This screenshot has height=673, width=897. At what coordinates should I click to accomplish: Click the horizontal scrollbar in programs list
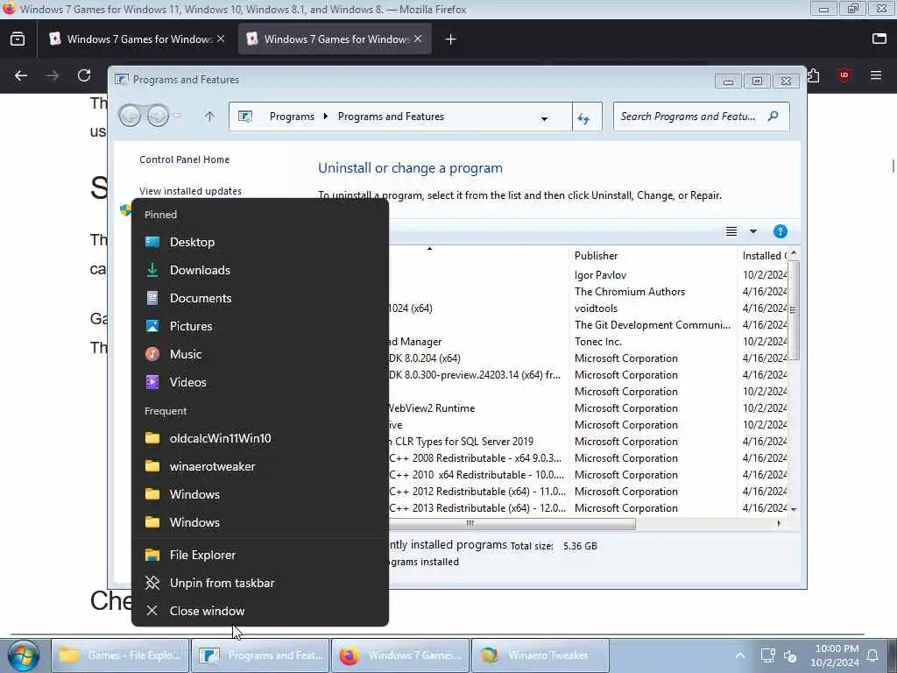pyautogui.click(x=512, y=523)
